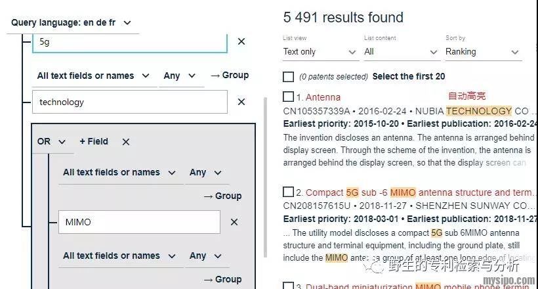Click the Group arrow above MIMO field
The image size is (538, 289).
click(x=222, y=196)
